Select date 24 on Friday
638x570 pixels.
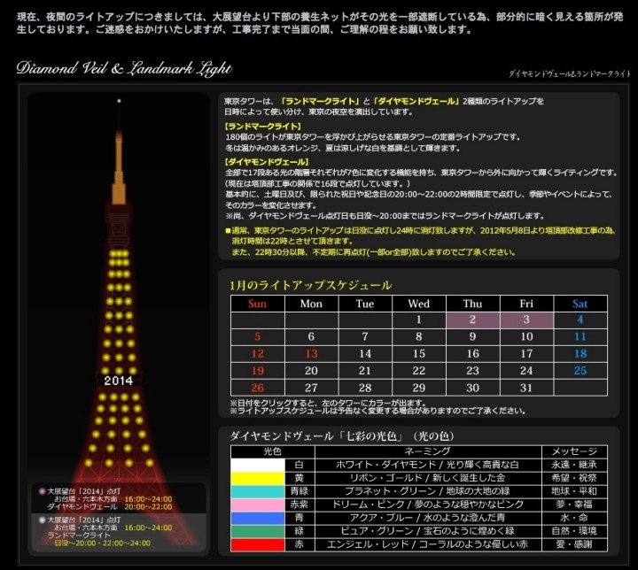click(526, 371)
